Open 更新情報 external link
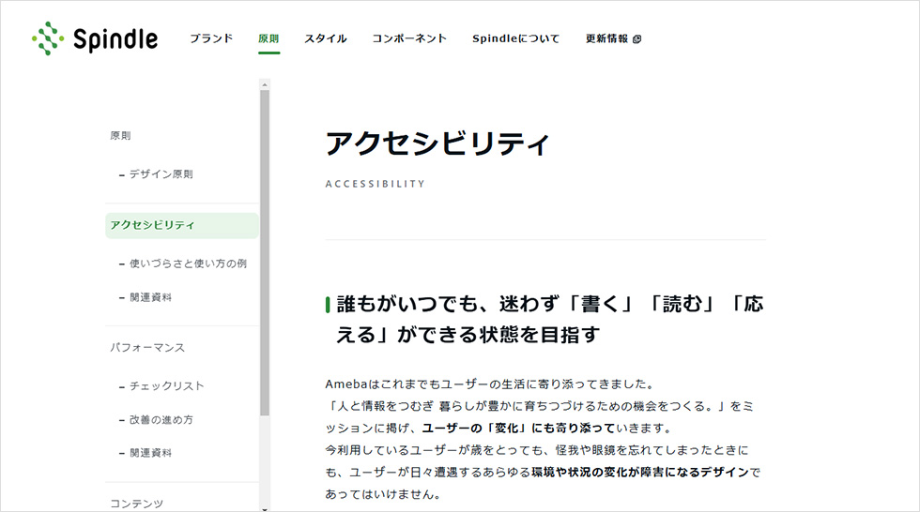 click(613, 38)
